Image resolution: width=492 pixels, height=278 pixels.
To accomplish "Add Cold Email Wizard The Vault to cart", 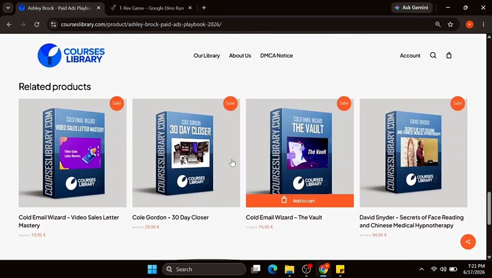I will 300,200.
